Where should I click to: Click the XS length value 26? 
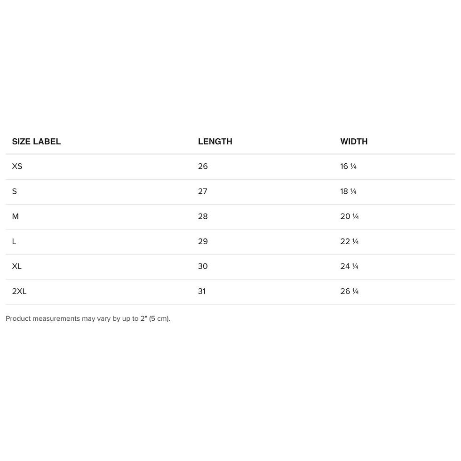(203, 167)
